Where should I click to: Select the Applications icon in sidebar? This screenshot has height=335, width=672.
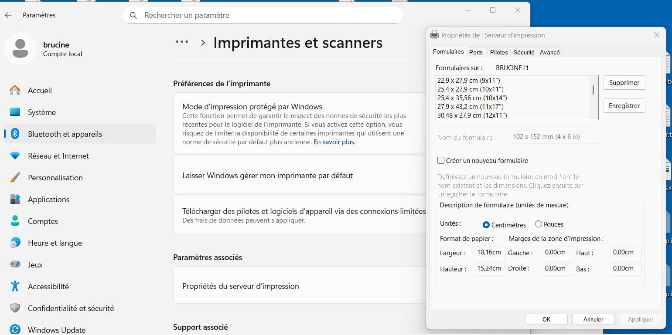coord(15,200)
